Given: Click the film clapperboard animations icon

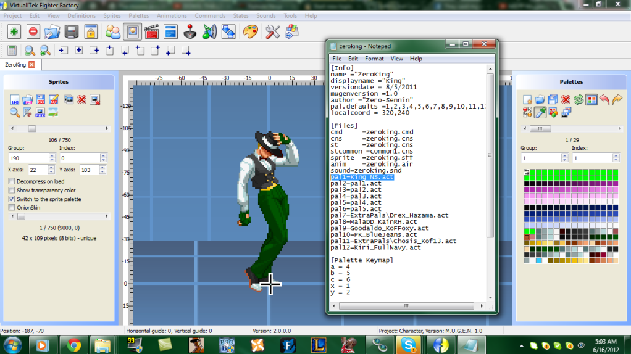Looking at the screenshot, I should tap(151, 31).
